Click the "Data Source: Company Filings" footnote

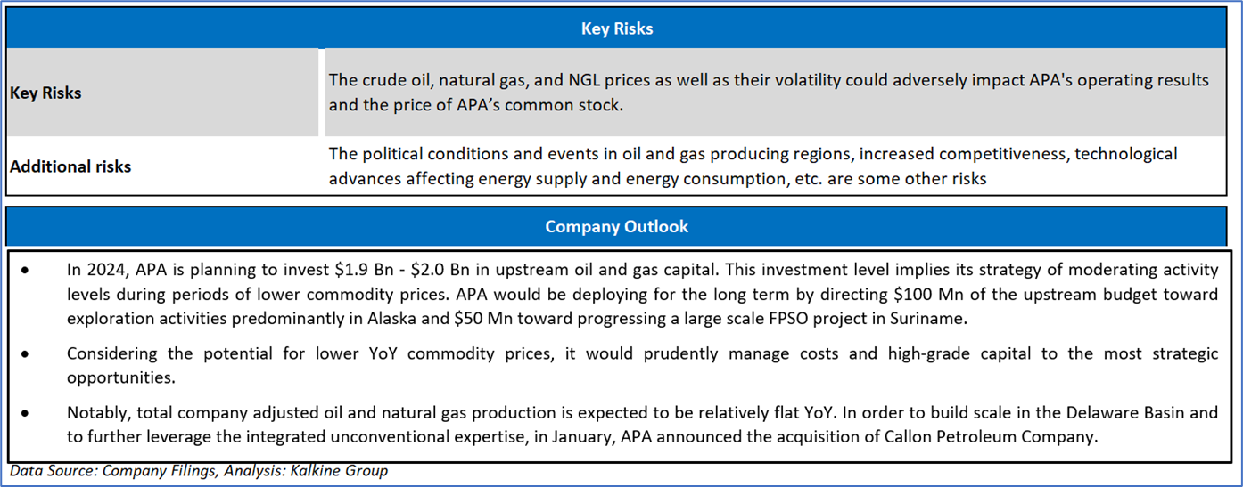click(x=103, y=471)
